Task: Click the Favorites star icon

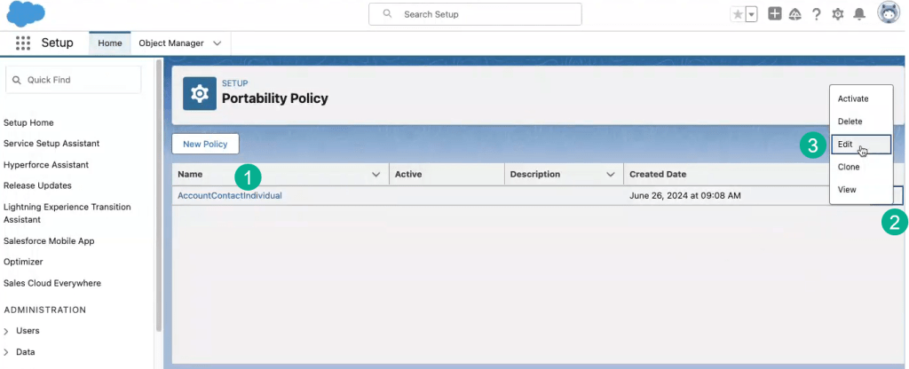Action: 738,14
